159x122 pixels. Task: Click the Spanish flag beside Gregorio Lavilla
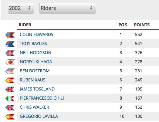pos(10,117)
